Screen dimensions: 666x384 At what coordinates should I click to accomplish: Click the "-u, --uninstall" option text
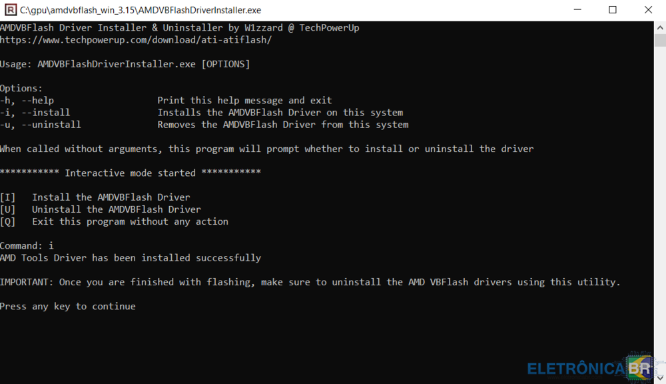[40, 125]
